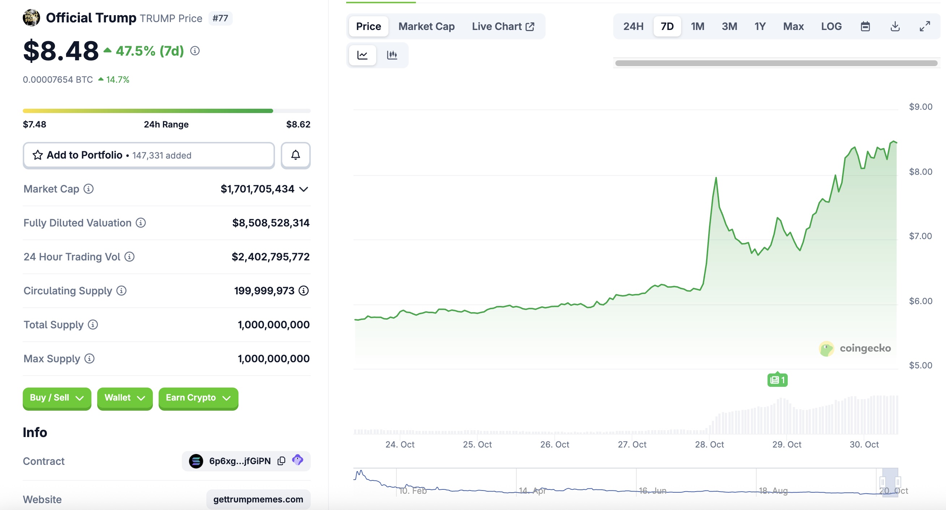Image resolution: width=946 pixels, height=510 pixels.
Task: Download the chart data
Action: point(895,26)
